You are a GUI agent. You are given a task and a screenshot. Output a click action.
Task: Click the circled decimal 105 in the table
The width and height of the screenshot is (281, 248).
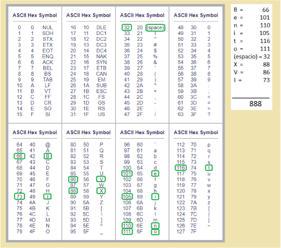127,196
